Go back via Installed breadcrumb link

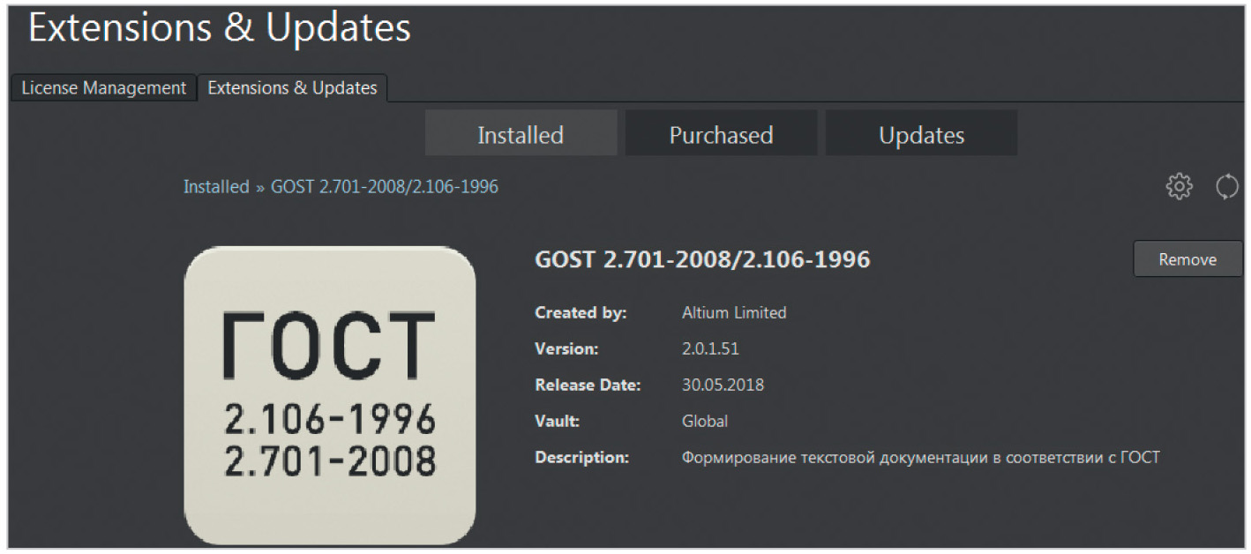216,187
